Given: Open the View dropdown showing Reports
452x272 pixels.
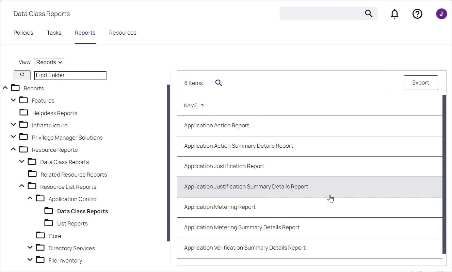Looking at the screenshot, I should 49,62.
